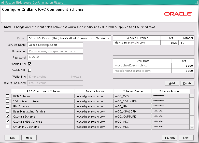The image size is (199, 143).
Task: Click the UCM Schema name cell
Action: click(43, 96)
